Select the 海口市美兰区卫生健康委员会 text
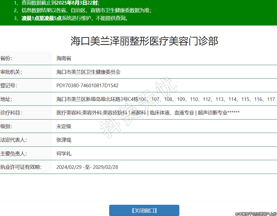The height and width of the screenshot is (216, 277). pos(88,72)
